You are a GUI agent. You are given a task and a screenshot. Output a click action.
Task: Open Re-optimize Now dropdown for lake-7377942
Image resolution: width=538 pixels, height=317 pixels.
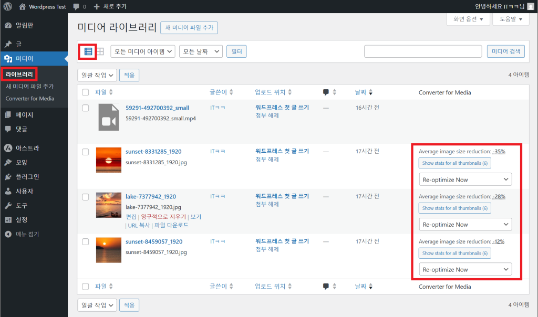pos(465,225)
